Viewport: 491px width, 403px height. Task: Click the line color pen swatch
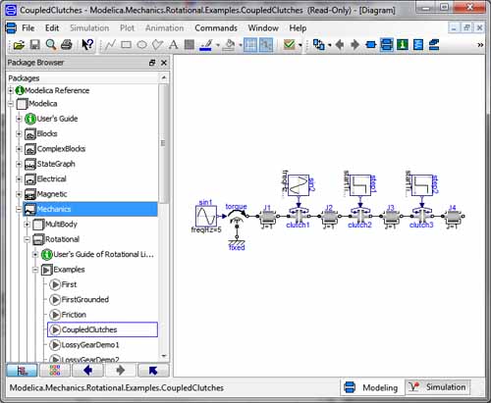pyautogui.click(x=206, y=45)
